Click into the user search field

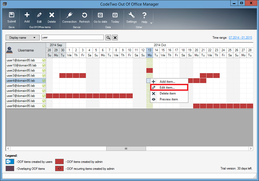[x=73, y=37]
